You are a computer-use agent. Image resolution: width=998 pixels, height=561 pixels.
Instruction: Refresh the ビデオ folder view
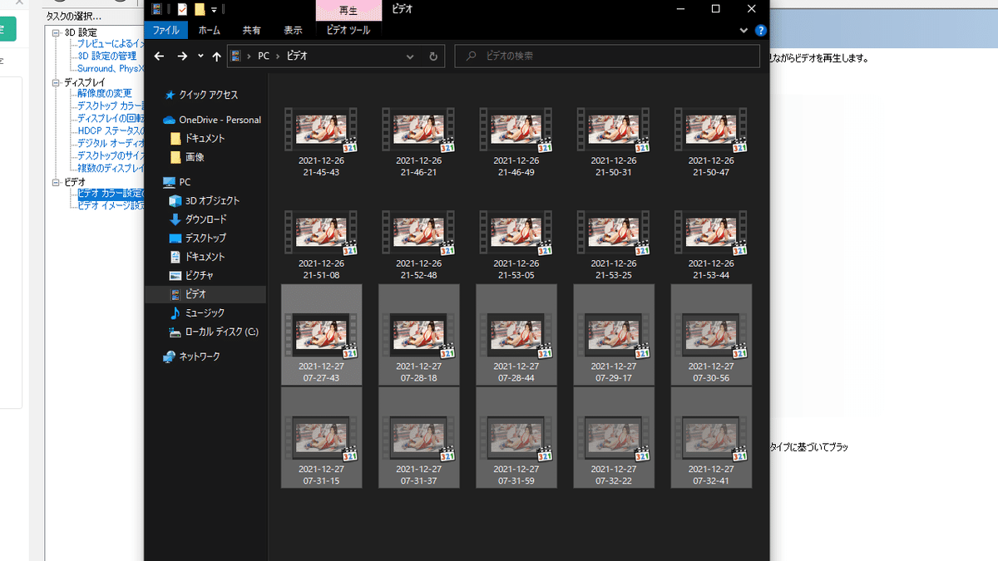433,57
